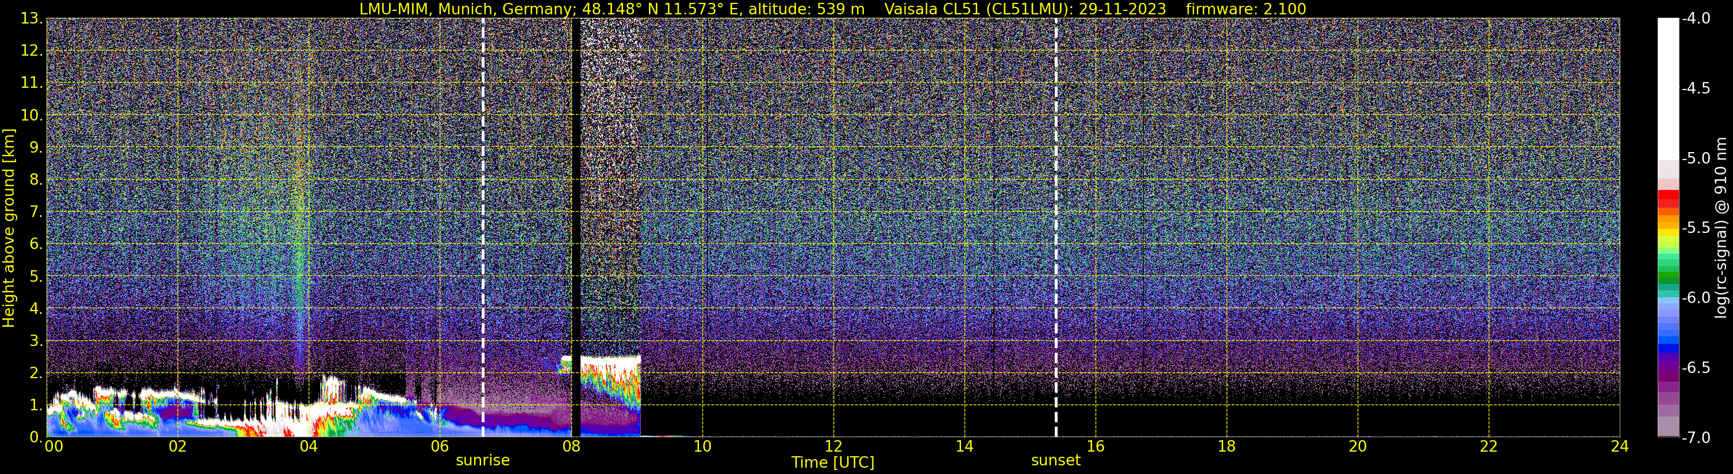Click the -6.5 colorbar label
The image size is (1733, 474).
[1695, 368]
